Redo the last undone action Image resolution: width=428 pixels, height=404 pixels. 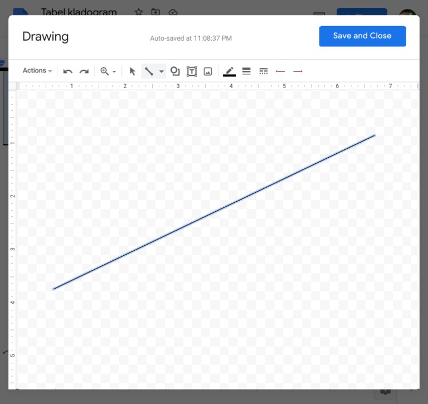point(84,71)
